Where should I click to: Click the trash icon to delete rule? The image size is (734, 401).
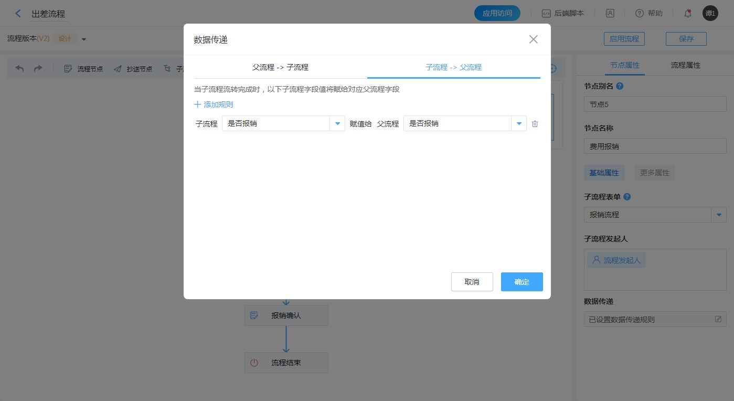click(535, 124)
